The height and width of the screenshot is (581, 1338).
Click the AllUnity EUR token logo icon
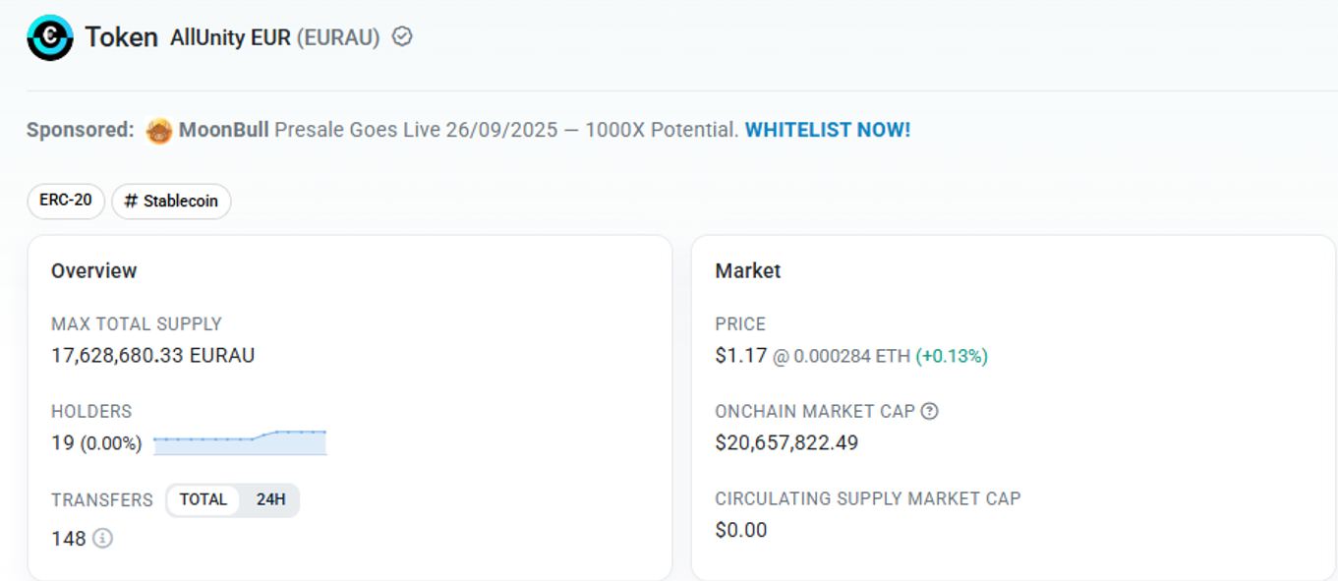tap(49, 37)
